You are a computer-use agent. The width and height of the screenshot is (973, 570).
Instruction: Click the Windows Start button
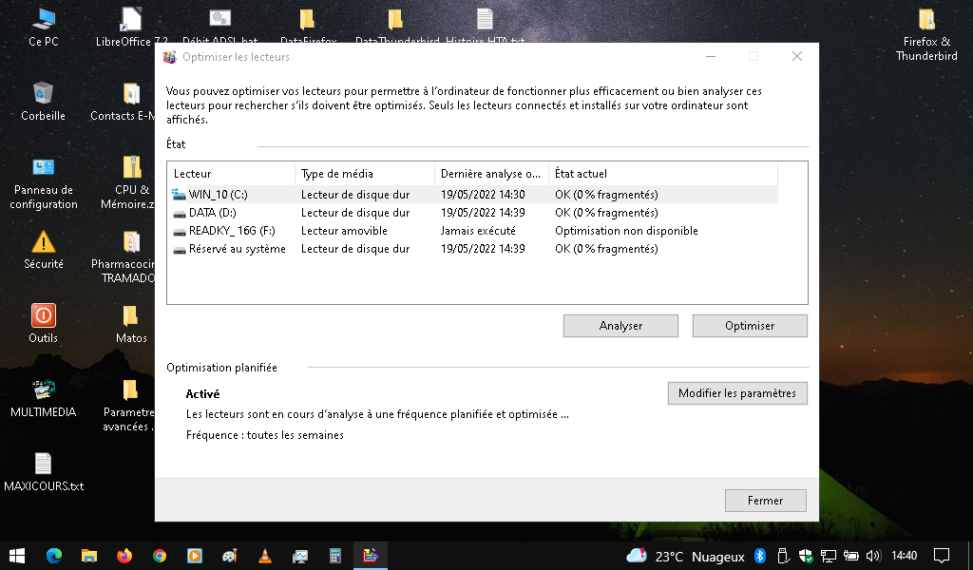(x=17, y=556)
